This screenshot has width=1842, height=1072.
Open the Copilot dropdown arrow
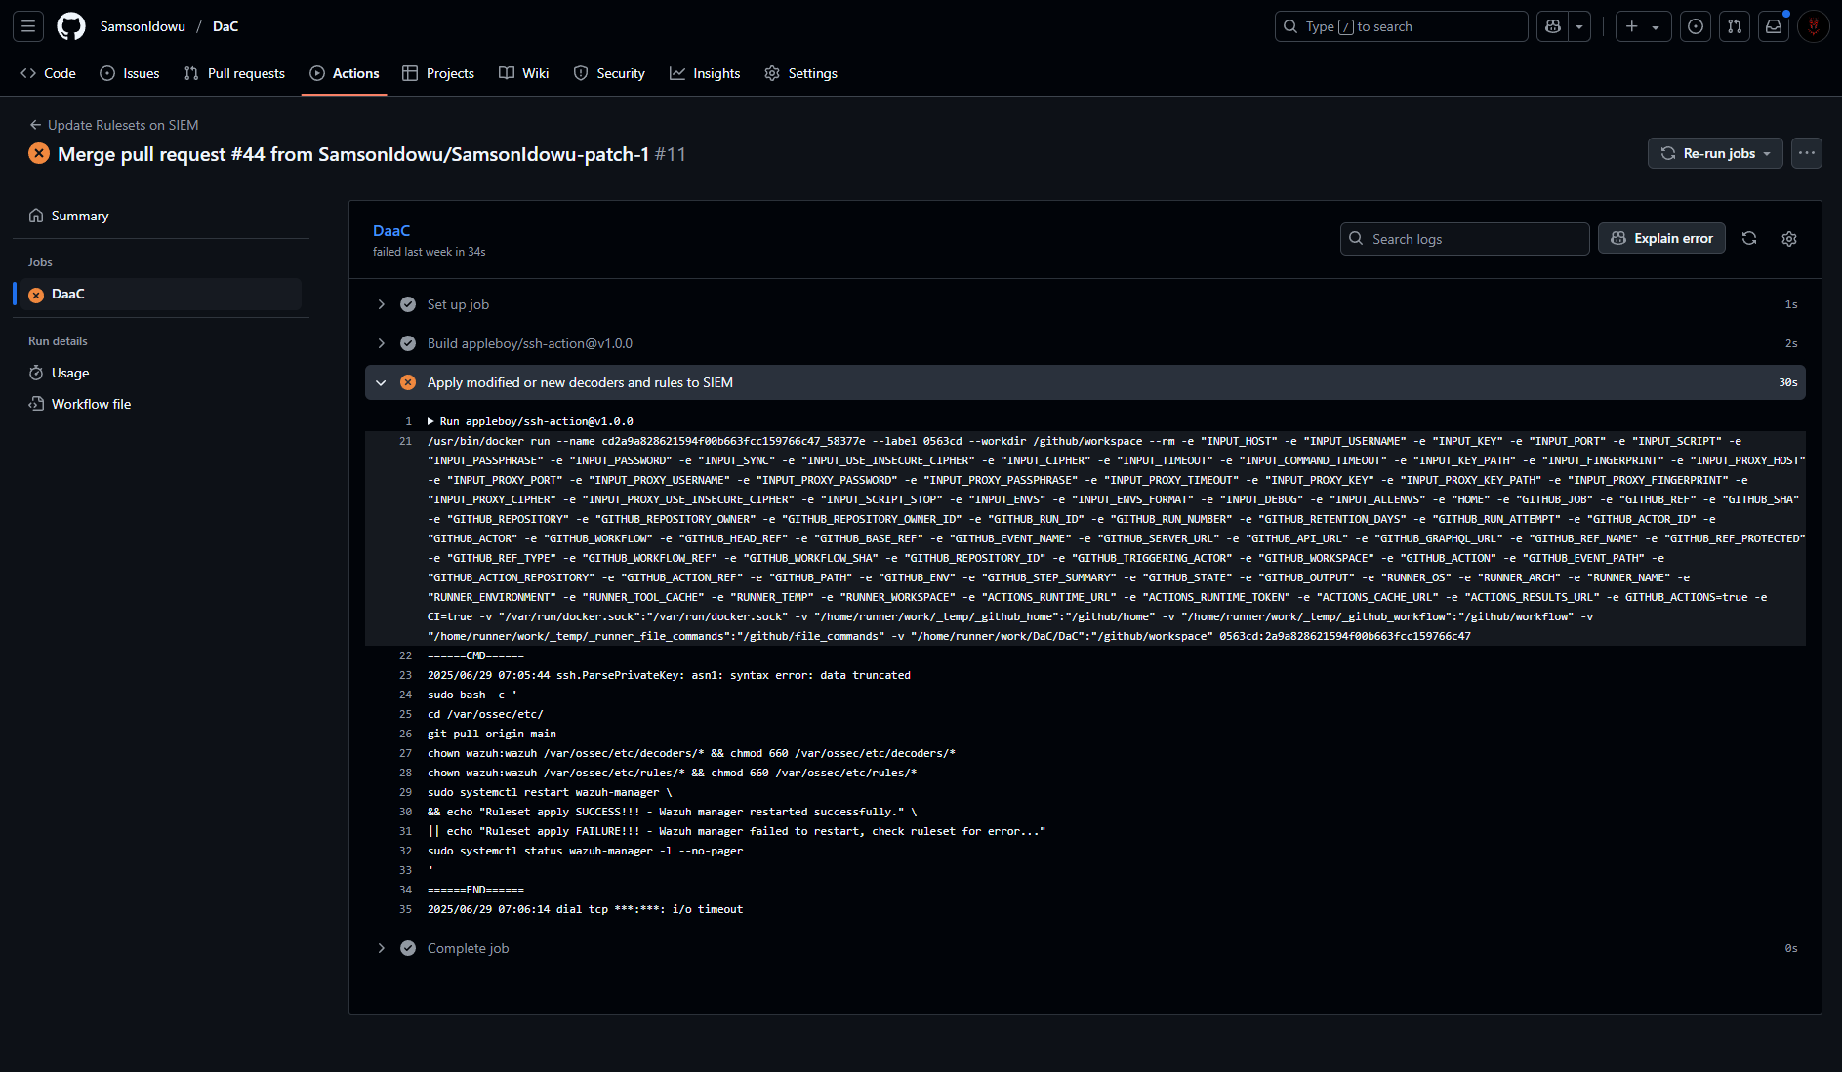[1579, 26]
